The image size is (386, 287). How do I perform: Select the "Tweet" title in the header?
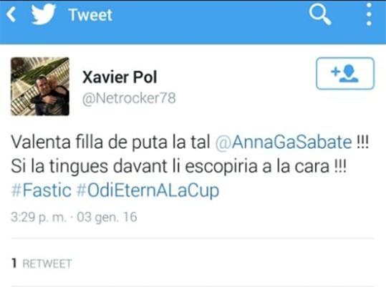(x=90, y=15)
